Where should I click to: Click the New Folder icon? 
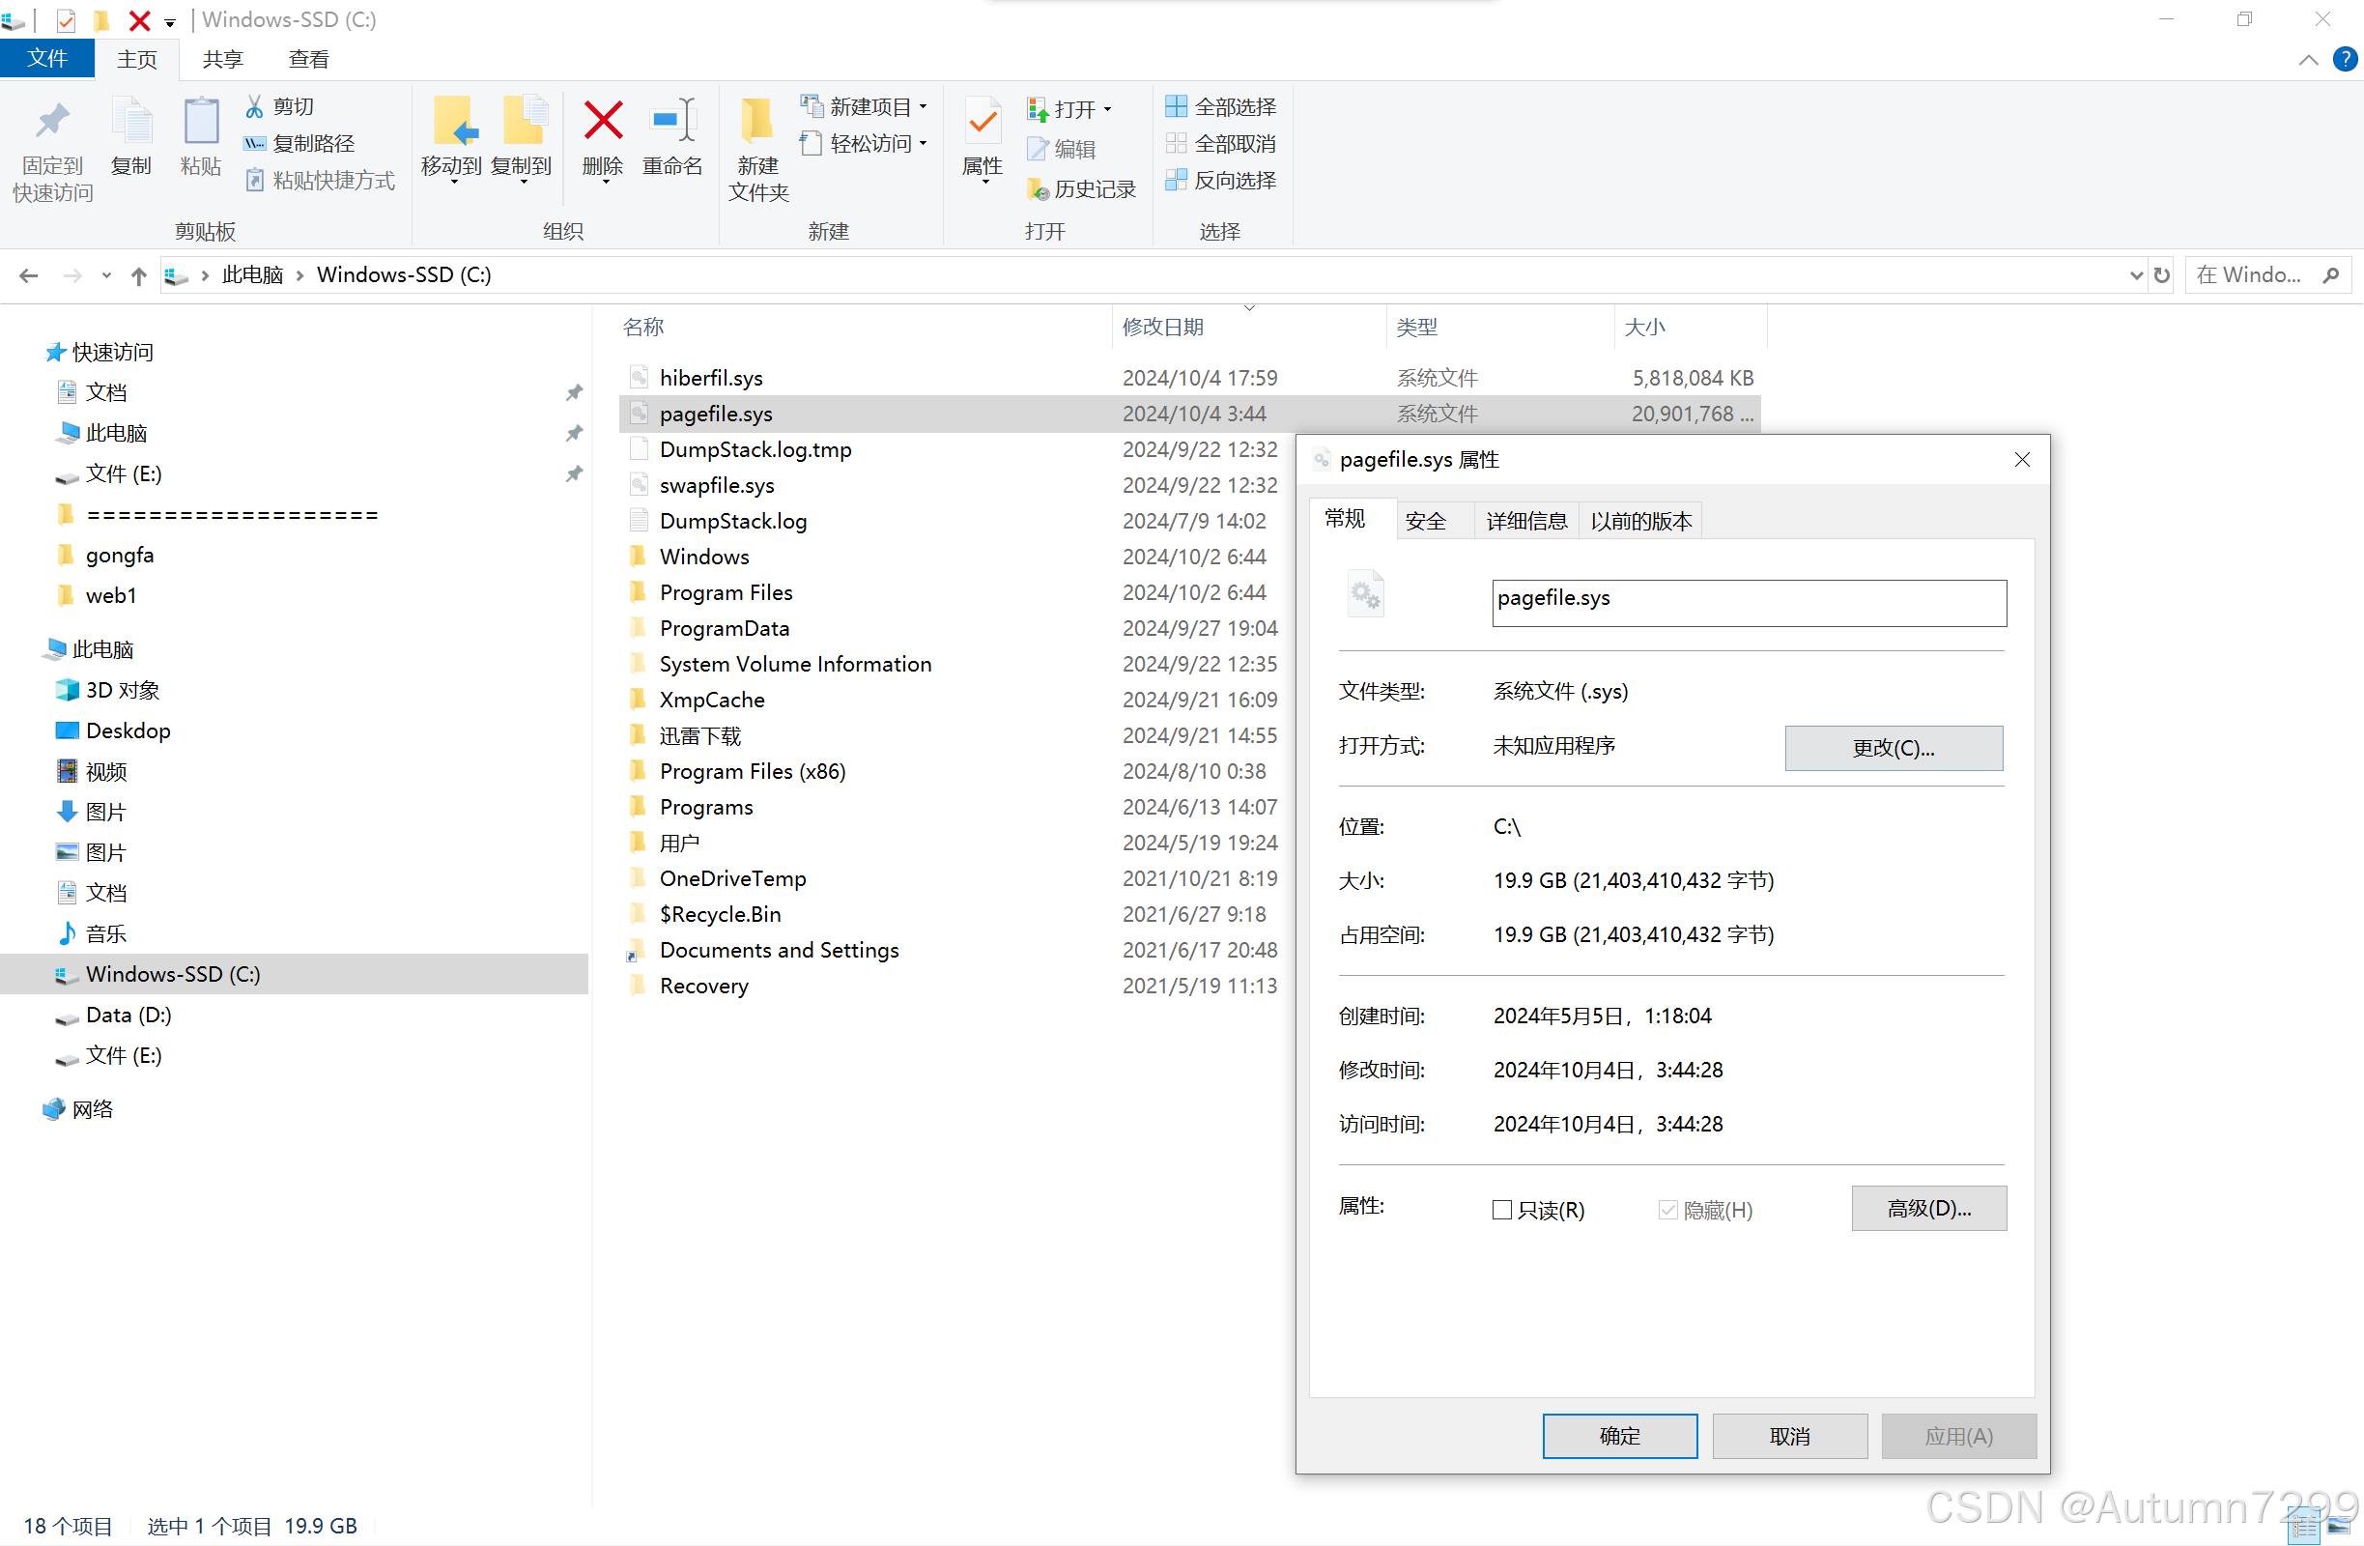(756, 122)
